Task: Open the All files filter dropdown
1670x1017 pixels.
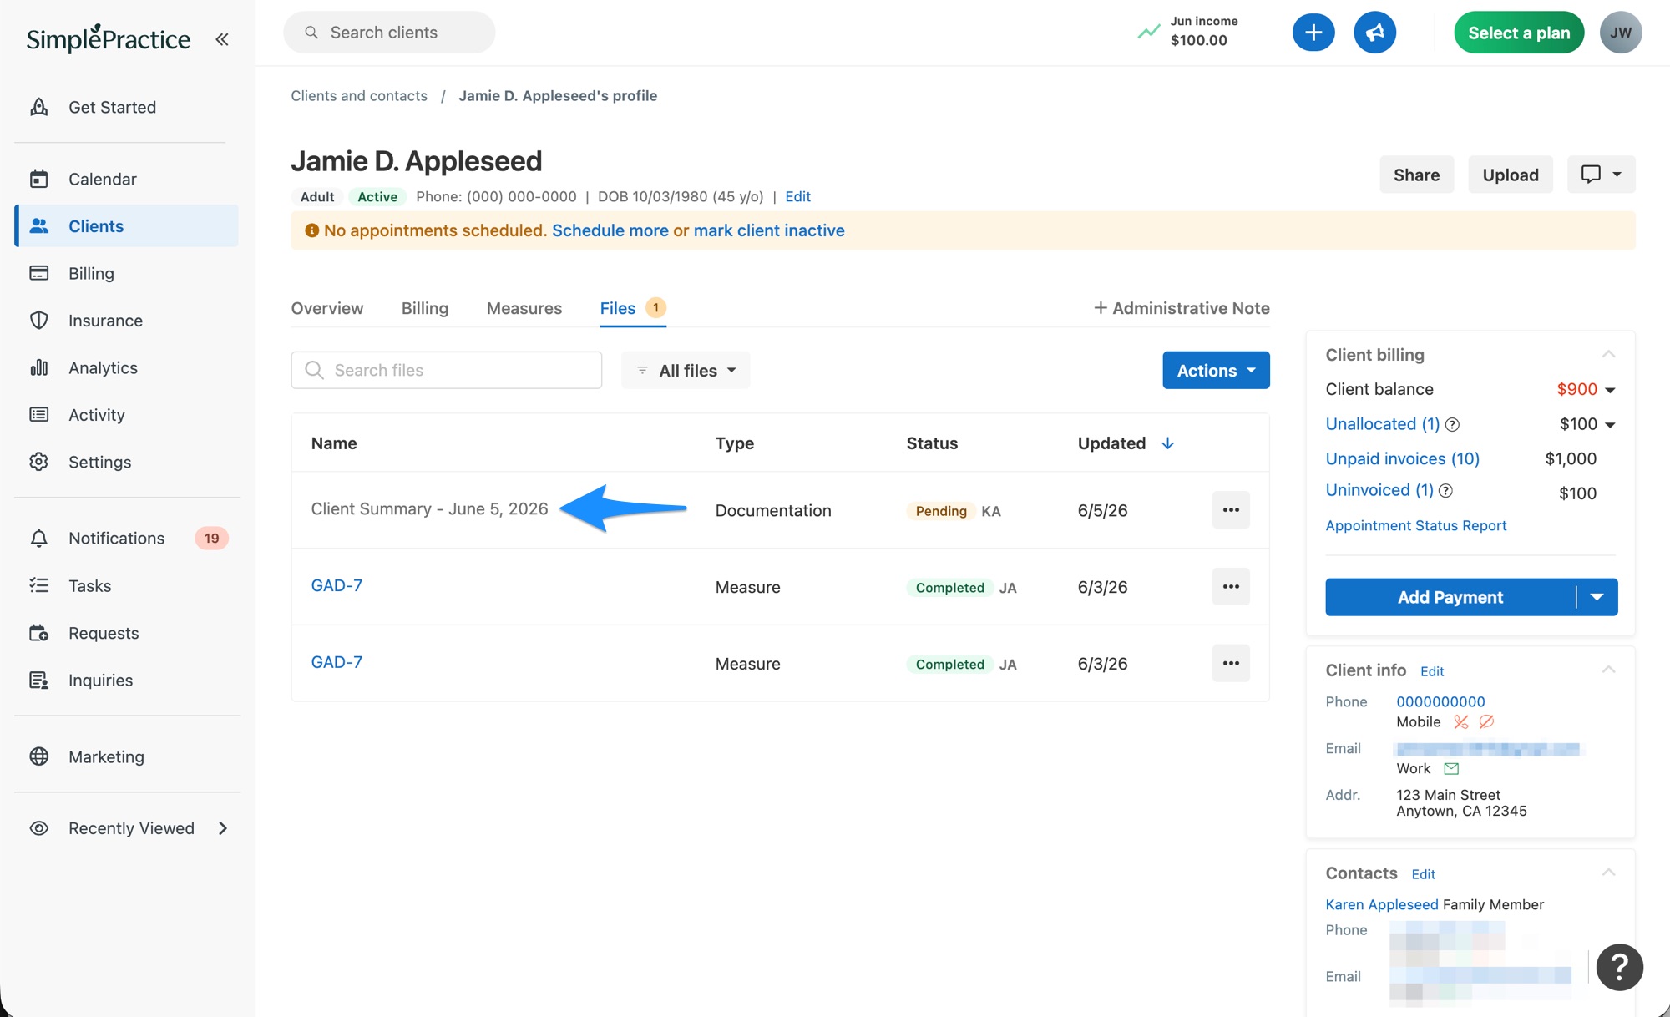Action: (686, 370)
